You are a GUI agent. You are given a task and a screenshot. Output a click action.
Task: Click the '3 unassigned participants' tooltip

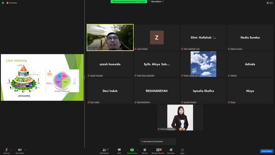coord(158,142)
